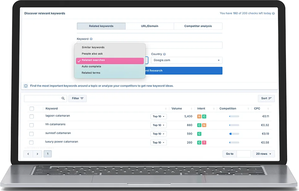
Task: Check the box for lagoon catamaran
Action: click(32, 116)
